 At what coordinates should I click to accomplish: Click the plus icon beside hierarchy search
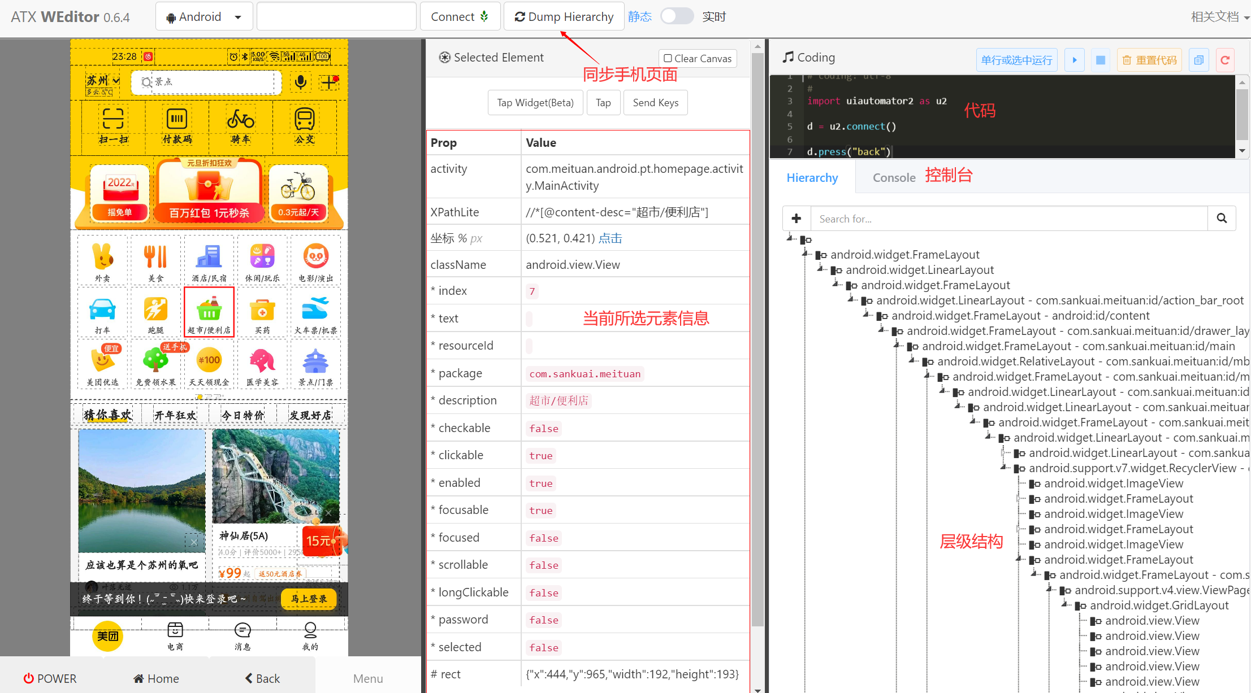tap(797, 219)
